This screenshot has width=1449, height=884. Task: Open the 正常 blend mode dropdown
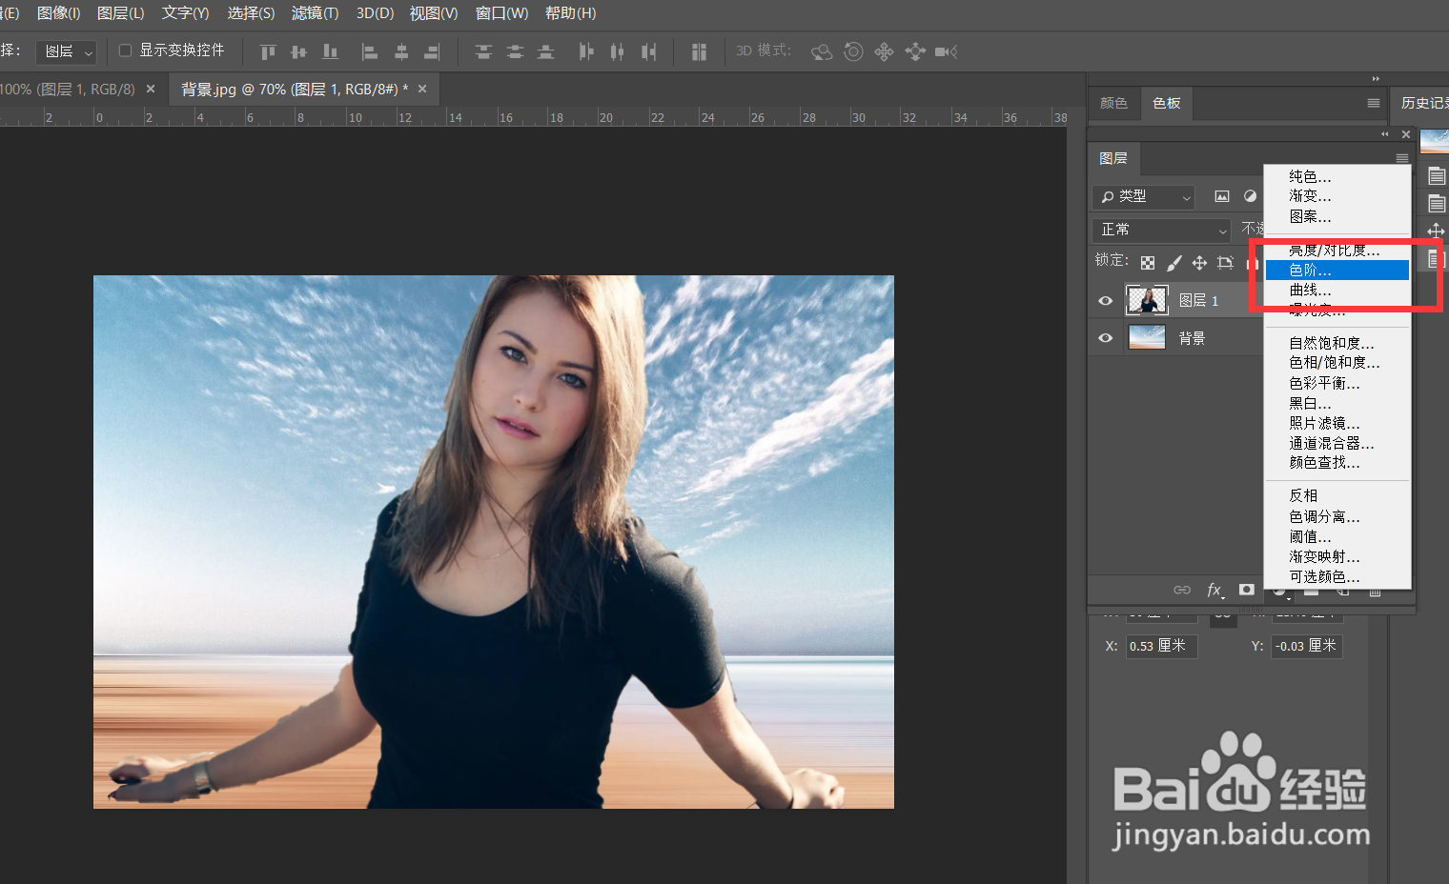(1163, 230)
